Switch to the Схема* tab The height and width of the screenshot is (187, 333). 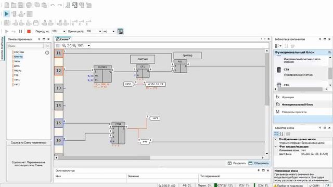tap(63, 39)
